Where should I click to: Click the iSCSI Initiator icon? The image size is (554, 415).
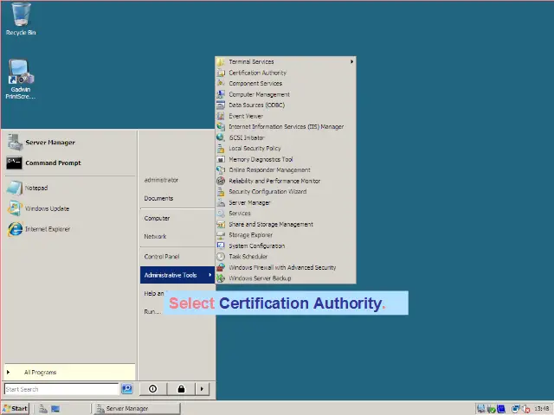(x=221, y=137)
